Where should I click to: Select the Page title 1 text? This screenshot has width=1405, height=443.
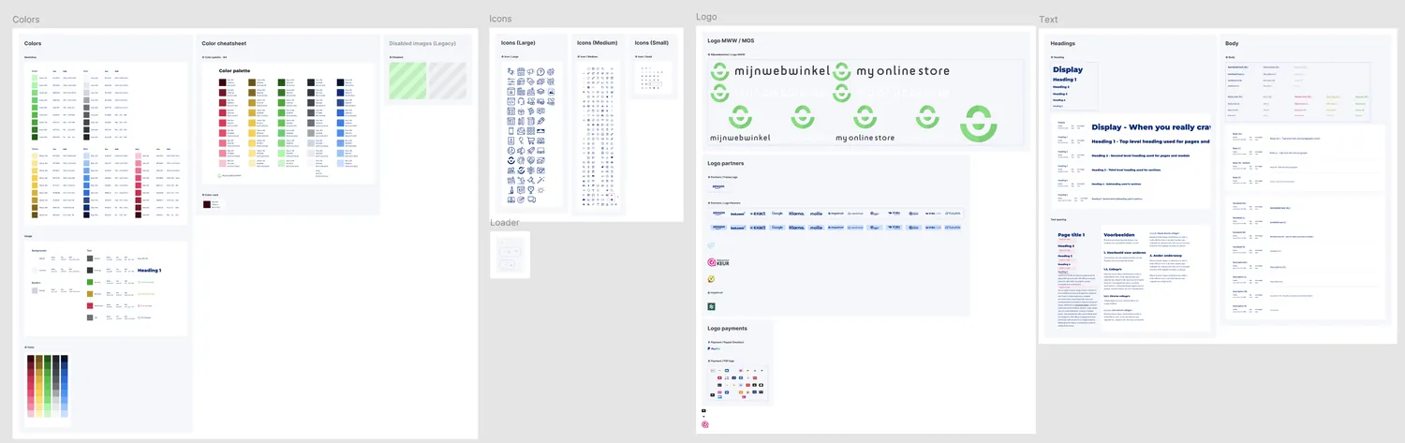click(x=1071, y=235)
